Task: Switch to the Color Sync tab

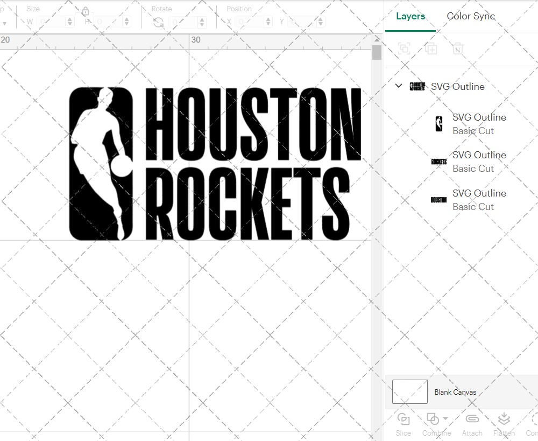Action: pos(471,16)
